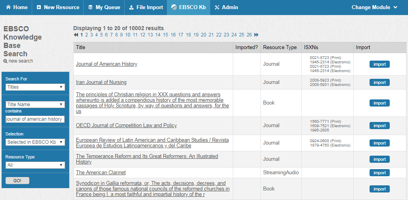Import The Temperance Reform journal
The image size is (408, 200).
[x=379, y=159]
